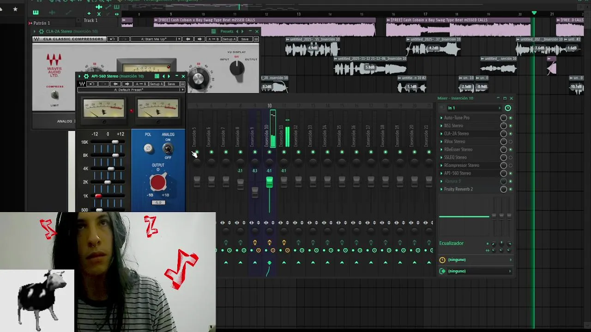
Task: Expand Fruity Reeverb 2 slot options arrow
Action: 441,189
